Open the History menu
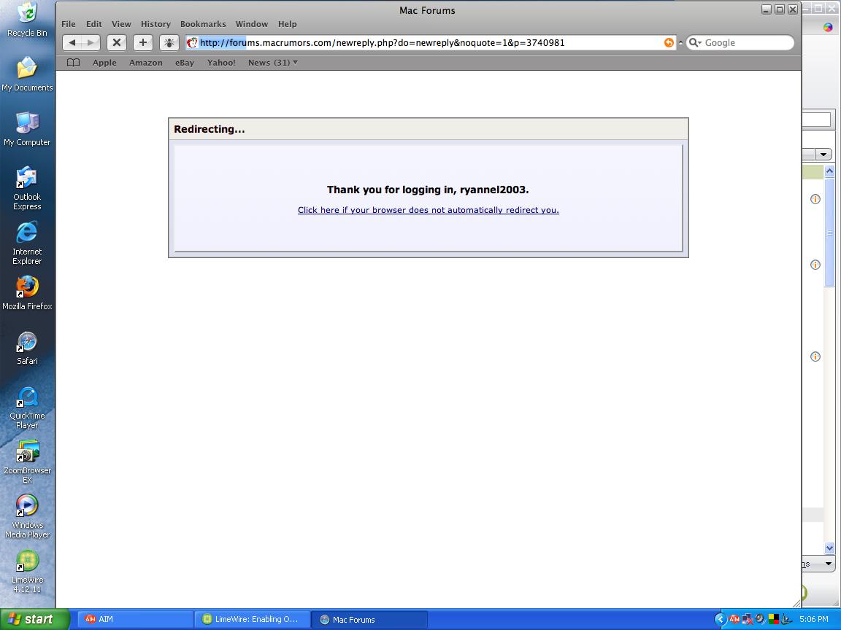Image resolution: width=841 pixels, height=630 pixels. click(x=155, y=24)
